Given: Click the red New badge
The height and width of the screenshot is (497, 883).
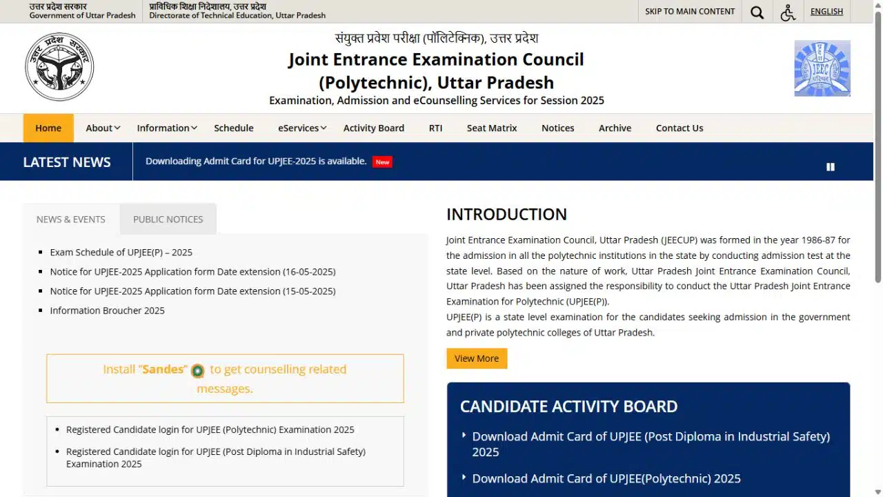Looking at the screenshot, I should (x=382, y=162).
